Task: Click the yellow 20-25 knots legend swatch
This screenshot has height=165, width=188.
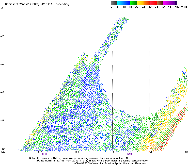Action: click(x=140, y=3)
